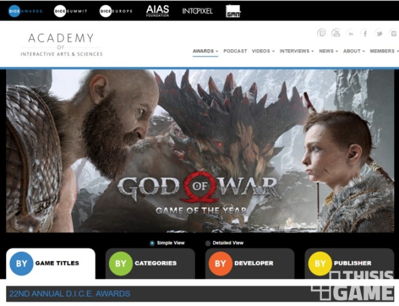
Task: Open the Instagram icon
Action: click(393, 33)
